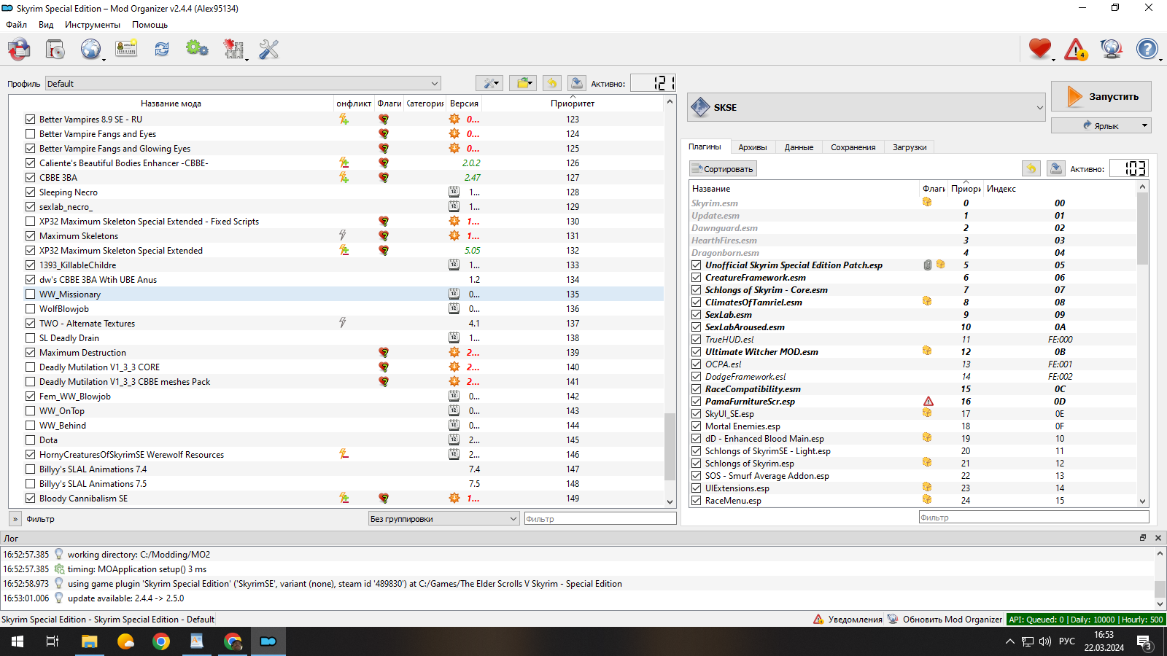Uncheck the SkyUI_SE.esp plugin
The image size is (1167, 656).
(x=697, y=414)
